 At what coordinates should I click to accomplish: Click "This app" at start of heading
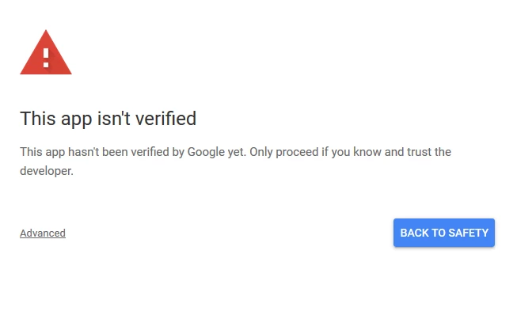click(x=55, y=119)
